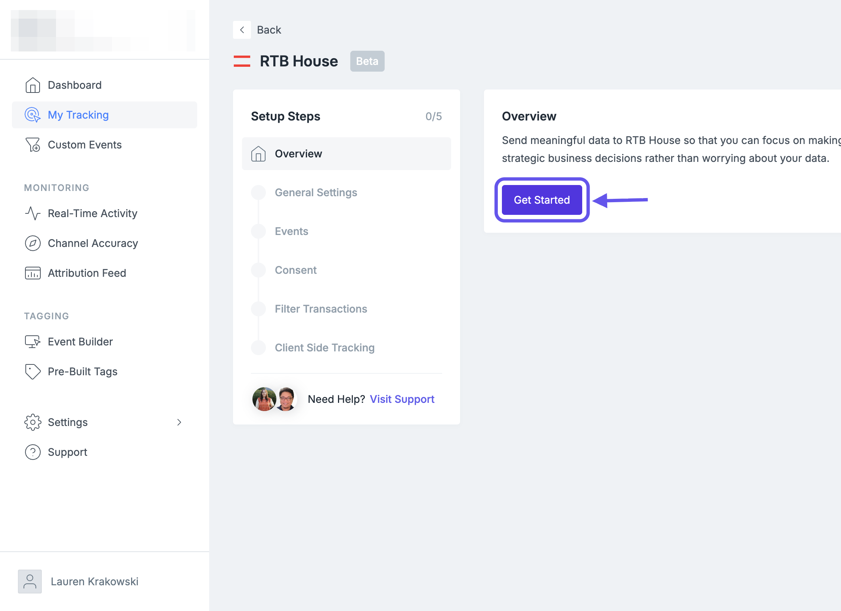The image size is (841, 611).
Task: Open My Tracking in the sidebar
Action: click(x=105, y=115)
